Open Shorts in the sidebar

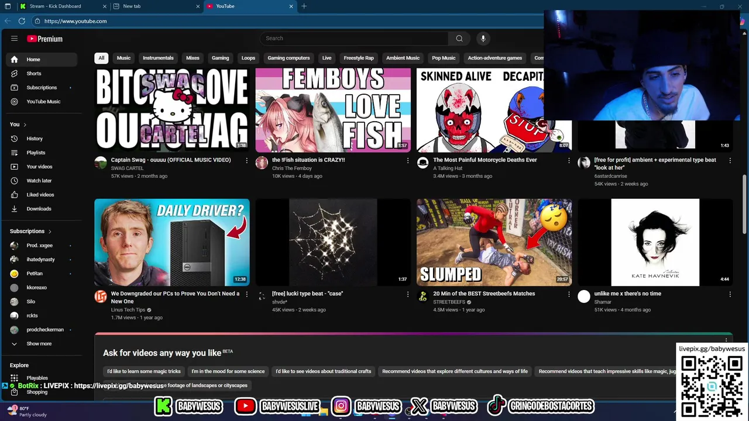tap(42, 74)
